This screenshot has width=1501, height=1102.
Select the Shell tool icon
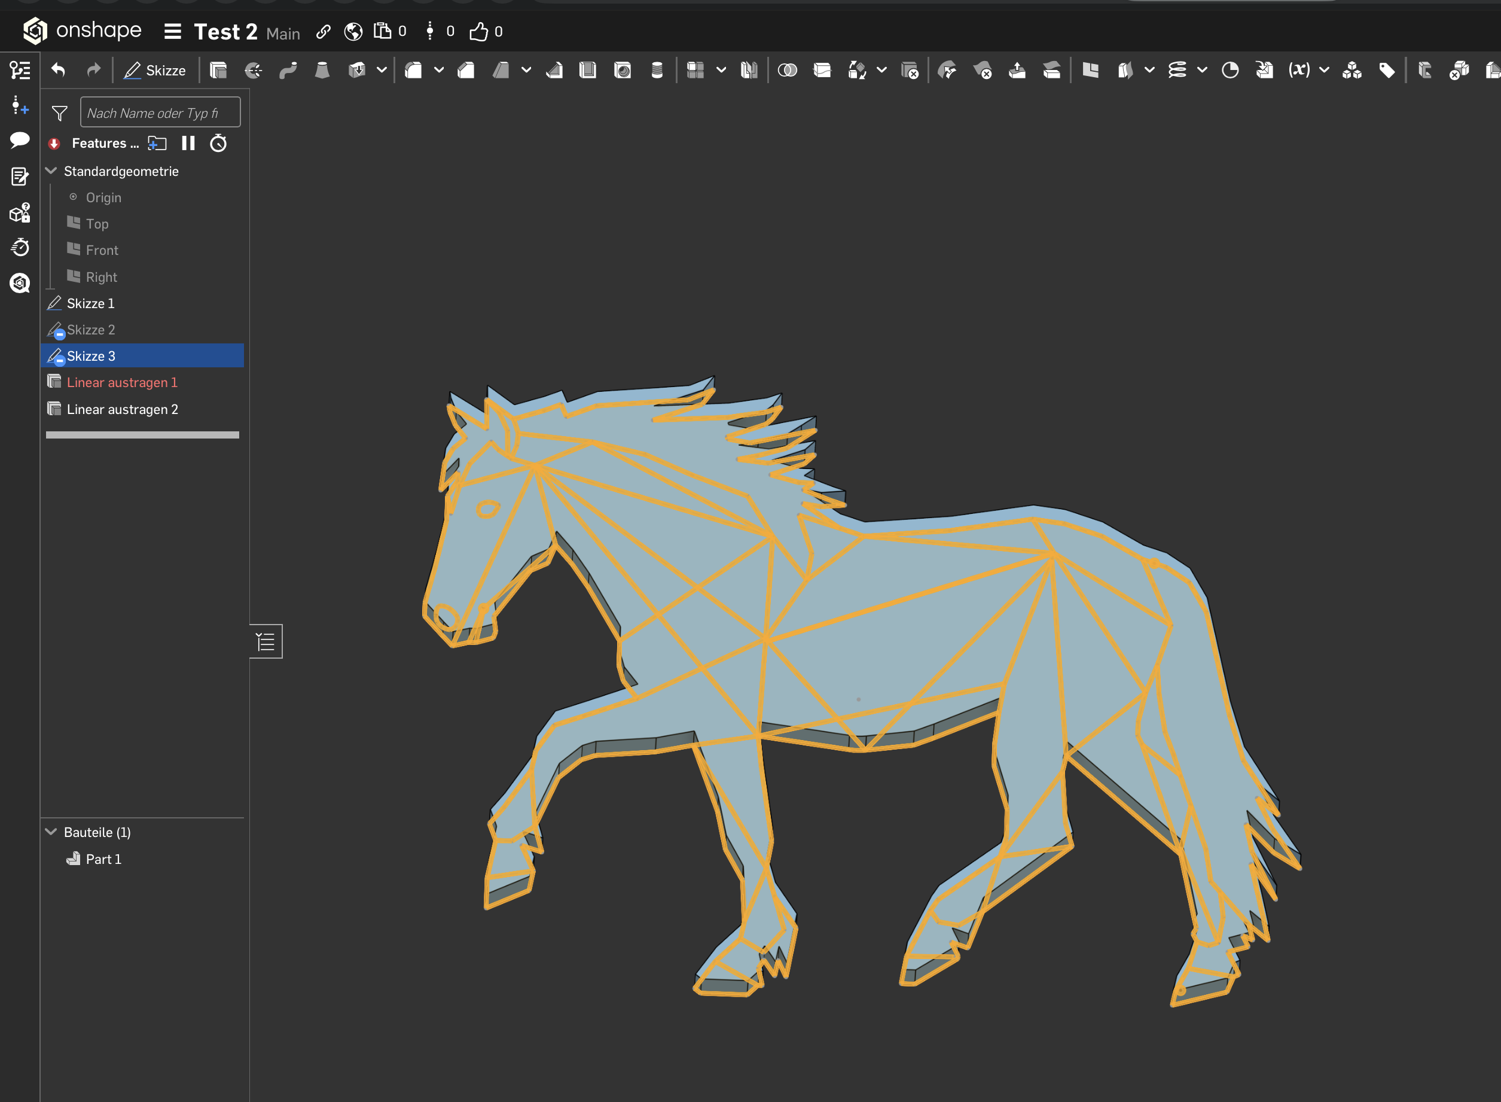pos(587,70)
